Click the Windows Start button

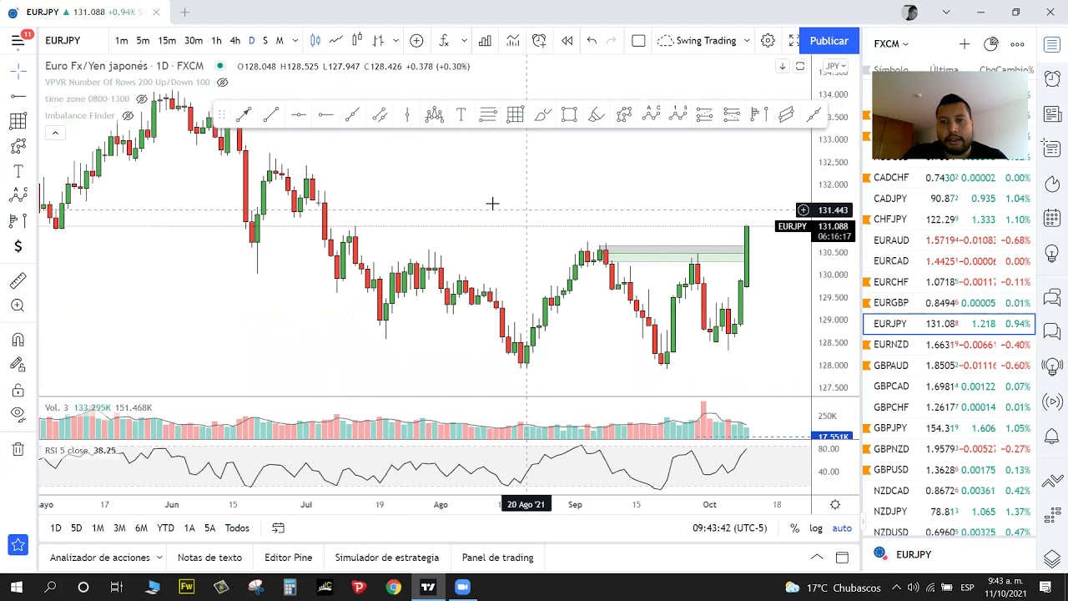[x=17, y=588]
